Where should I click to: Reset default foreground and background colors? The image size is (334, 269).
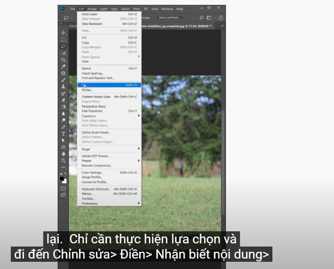point(61,174)
